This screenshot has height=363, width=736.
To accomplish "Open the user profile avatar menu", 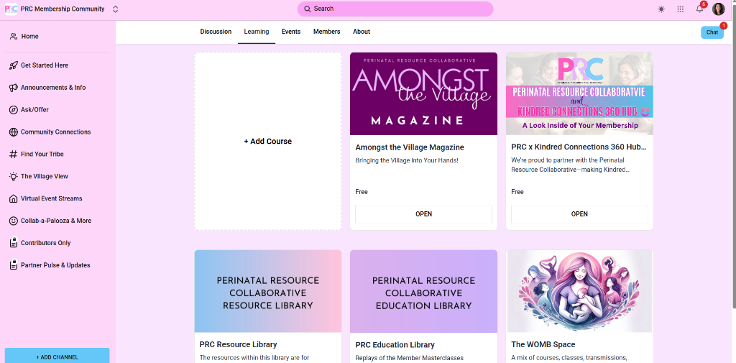I will (x=719, y=9).
